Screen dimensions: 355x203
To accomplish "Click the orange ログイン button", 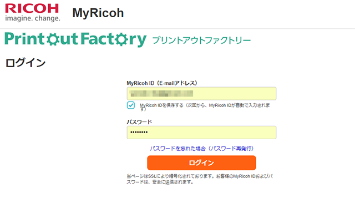I will (201, 163).
